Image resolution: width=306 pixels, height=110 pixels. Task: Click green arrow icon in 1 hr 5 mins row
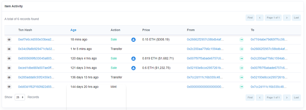tap(241, 49)
